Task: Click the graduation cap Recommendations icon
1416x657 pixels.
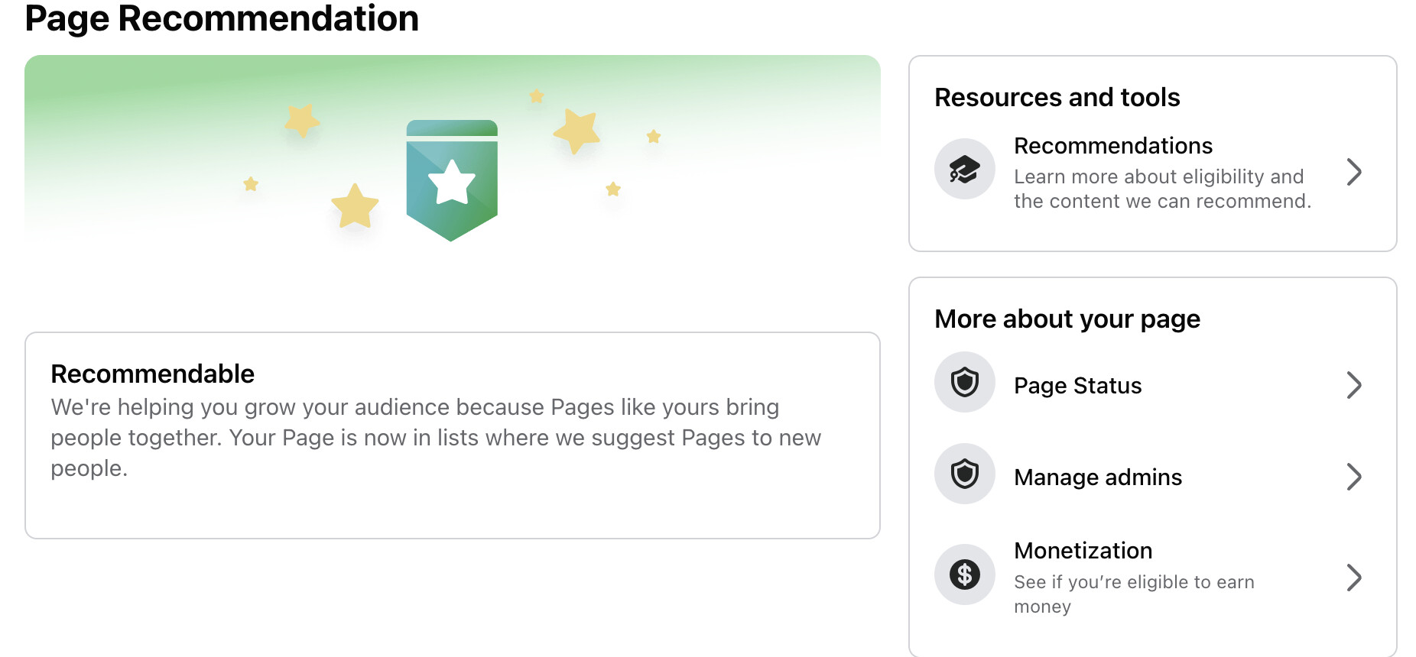Action: point(965,169)
